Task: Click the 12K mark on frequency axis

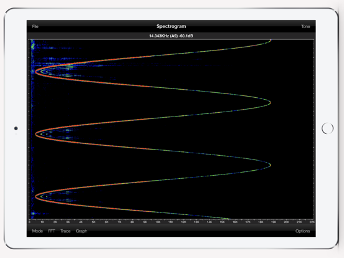Action: pos(184,222)
